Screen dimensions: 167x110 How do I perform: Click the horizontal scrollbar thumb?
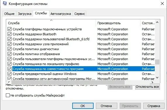(68, 82)
